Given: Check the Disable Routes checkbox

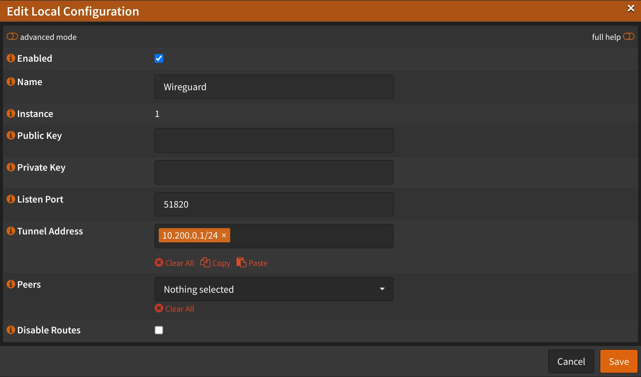Looking at the screenshot, I should [159, 330].
